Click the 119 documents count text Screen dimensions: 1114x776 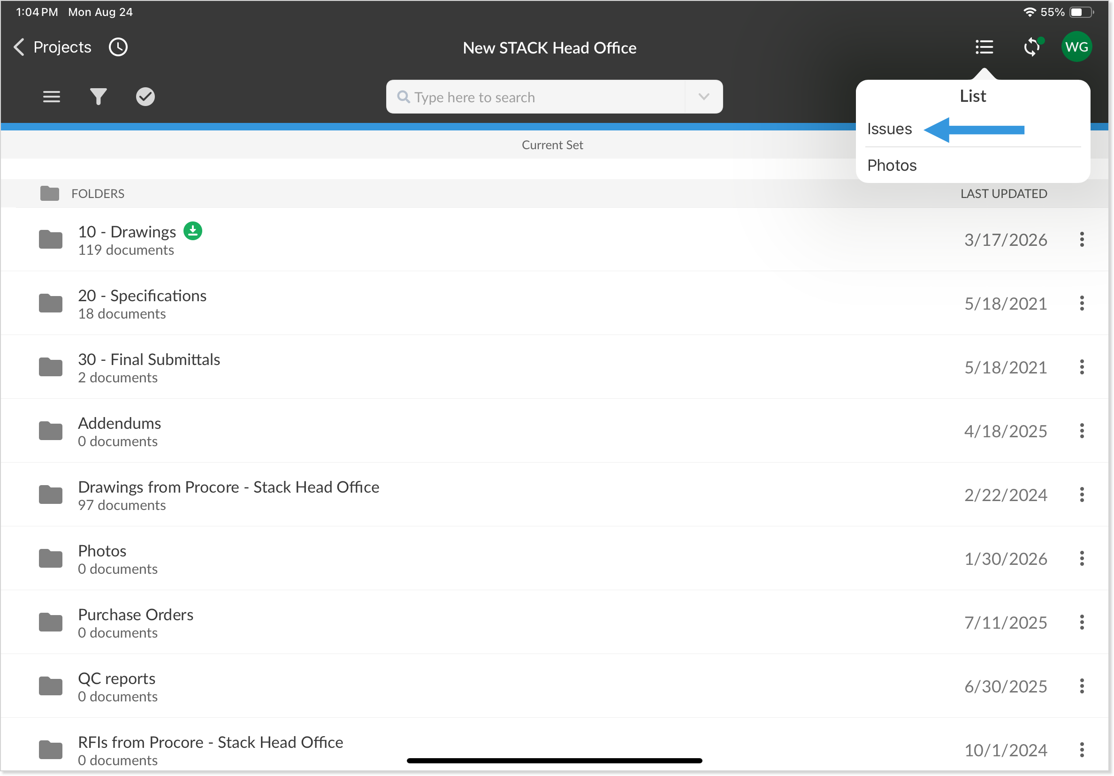click(126, 250)
